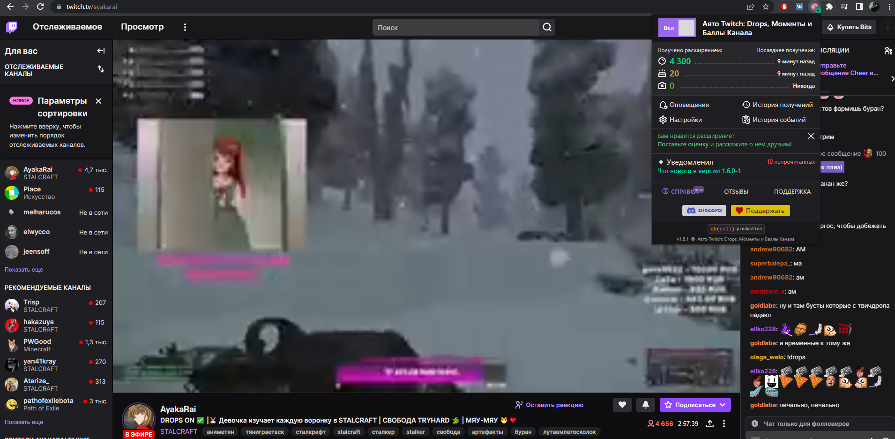The image size is (895, 439).
Task: Click the STALCRAFT category link under title
Action: pos(179,431)
